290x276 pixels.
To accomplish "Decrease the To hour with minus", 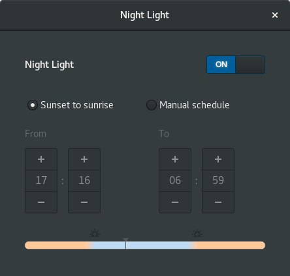I will [x=175, y=202].
